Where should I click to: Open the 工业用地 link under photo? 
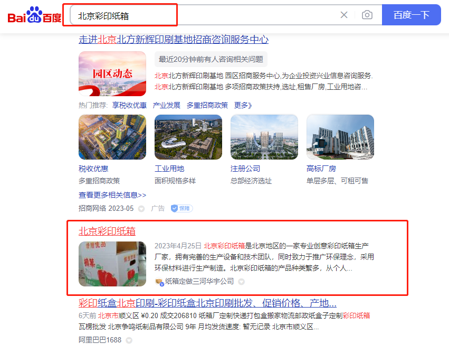(169, 169)
